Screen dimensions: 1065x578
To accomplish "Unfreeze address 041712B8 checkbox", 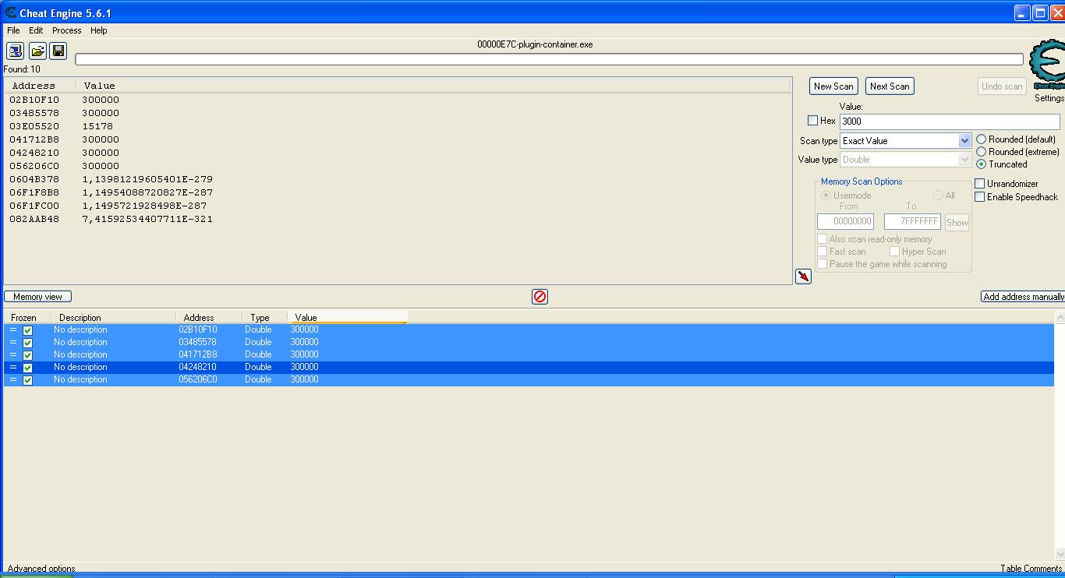I will coord(28,355).
